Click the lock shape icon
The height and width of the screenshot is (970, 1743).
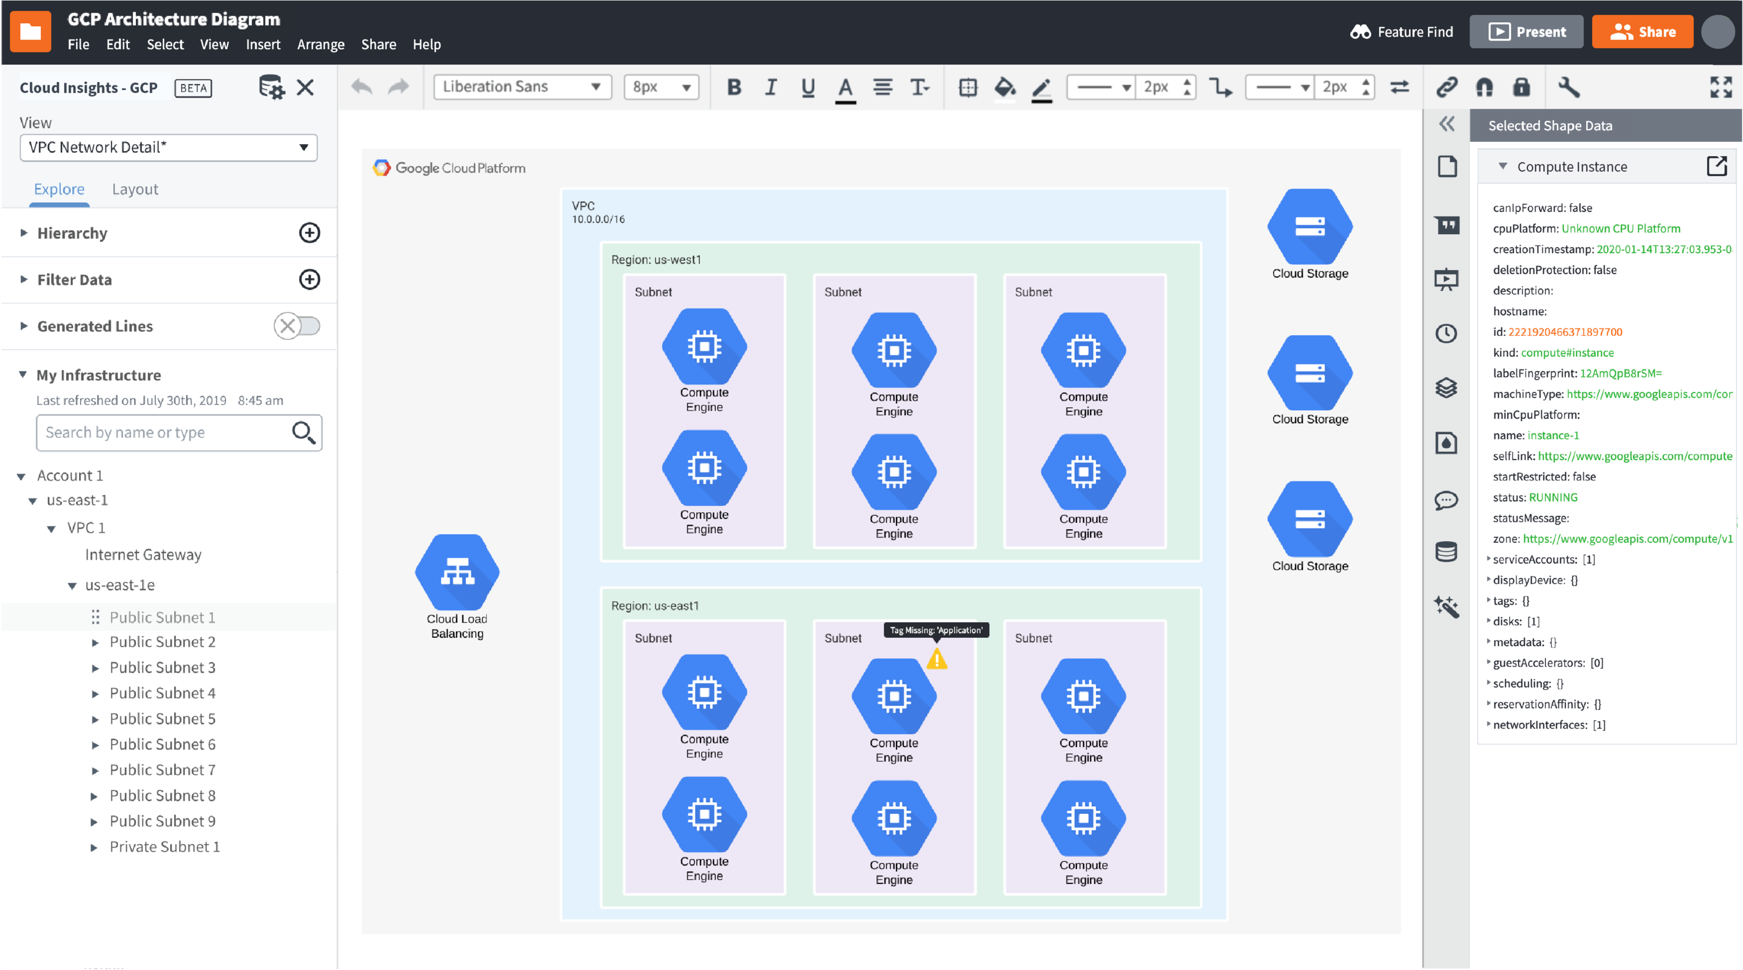[x=1521, y=87]
